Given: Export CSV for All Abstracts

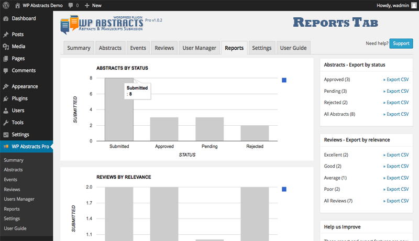Looking at the screenshot, I should click(x=396, y=114).
